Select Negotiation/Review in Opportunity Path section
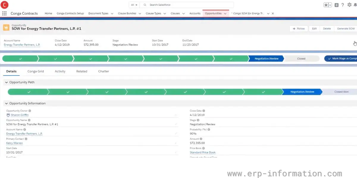The width and height of the screenshot is (357, 178). click(x=302, y=92)
